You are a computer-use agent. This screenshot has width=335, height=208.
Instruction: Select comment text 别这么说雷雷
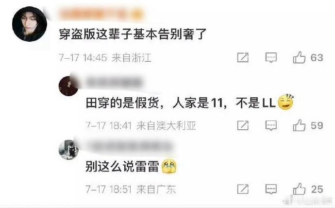(122, 167)
